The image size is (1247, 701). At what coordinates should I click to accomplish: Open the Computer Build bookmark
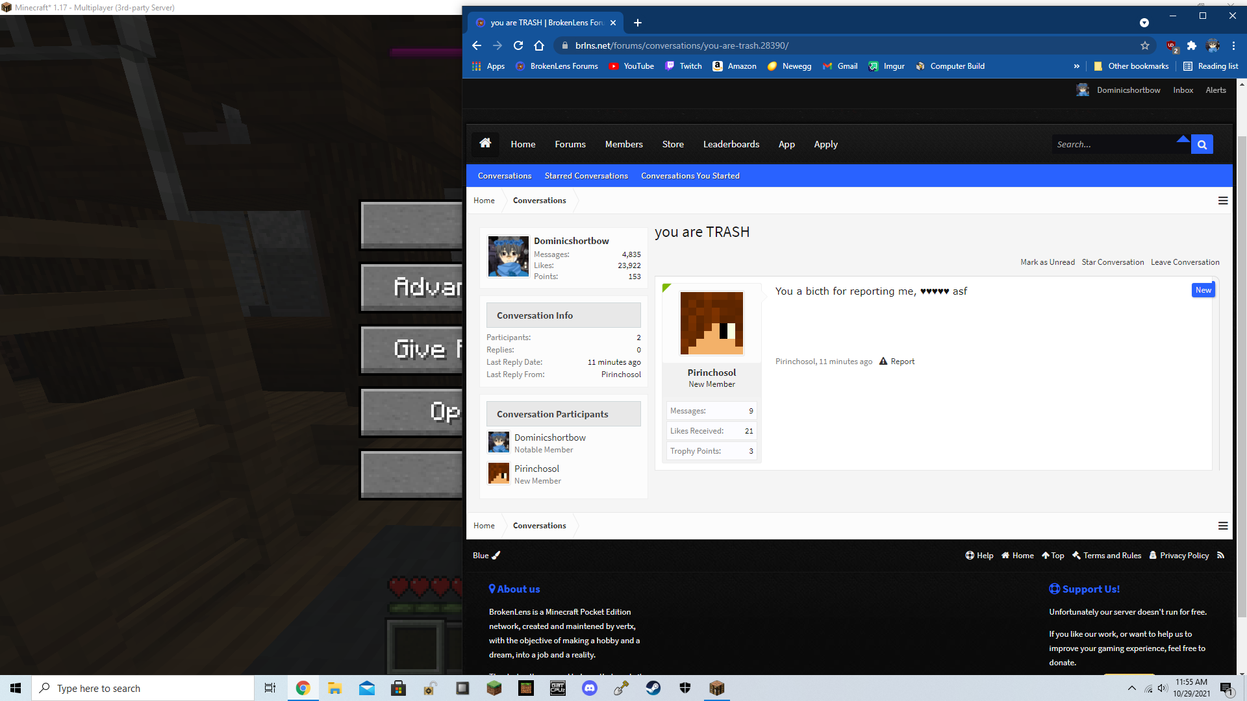point(950,66)
